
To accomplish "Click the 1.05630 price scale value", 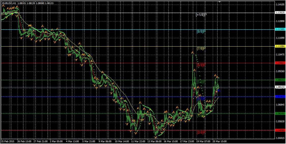I will point(280,121).
